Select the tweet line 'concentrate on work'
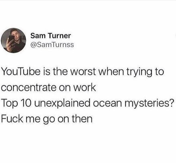 49,87
